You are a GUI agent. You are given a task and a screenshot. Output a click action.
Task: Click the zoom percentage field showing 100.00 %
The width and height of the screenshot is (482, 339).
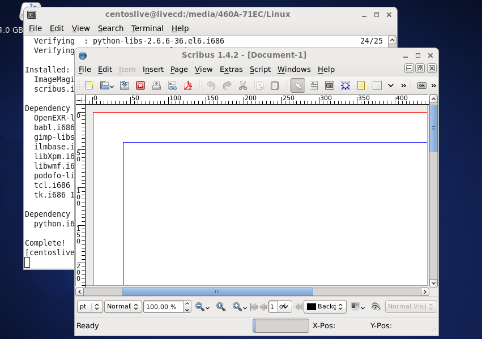pyautogui.click(x=164, y=306)
